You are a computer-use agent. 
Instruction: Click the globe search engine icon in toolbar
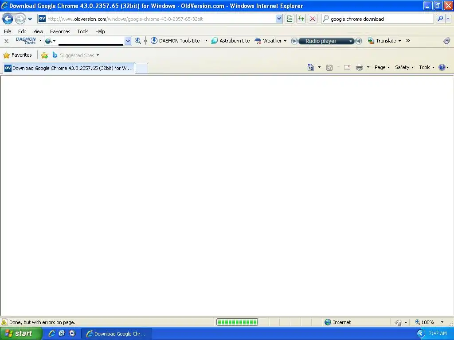pyautogui.click(x=48, y=41)
